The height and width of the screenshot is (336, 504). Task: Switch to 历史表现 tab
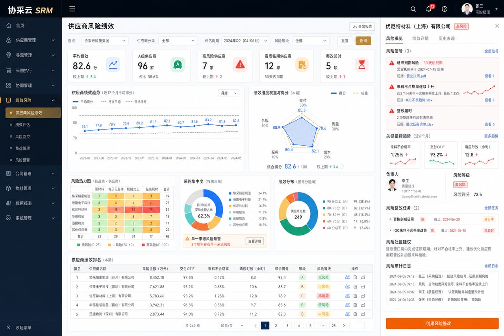tap(447, 39)
